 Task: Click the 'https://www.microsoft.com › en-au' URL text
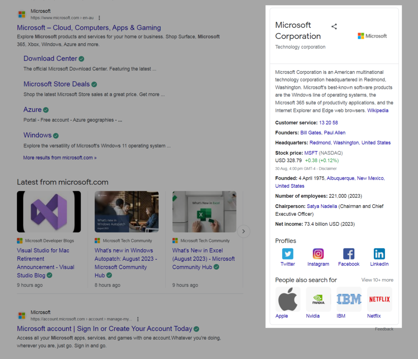(62, 18)
